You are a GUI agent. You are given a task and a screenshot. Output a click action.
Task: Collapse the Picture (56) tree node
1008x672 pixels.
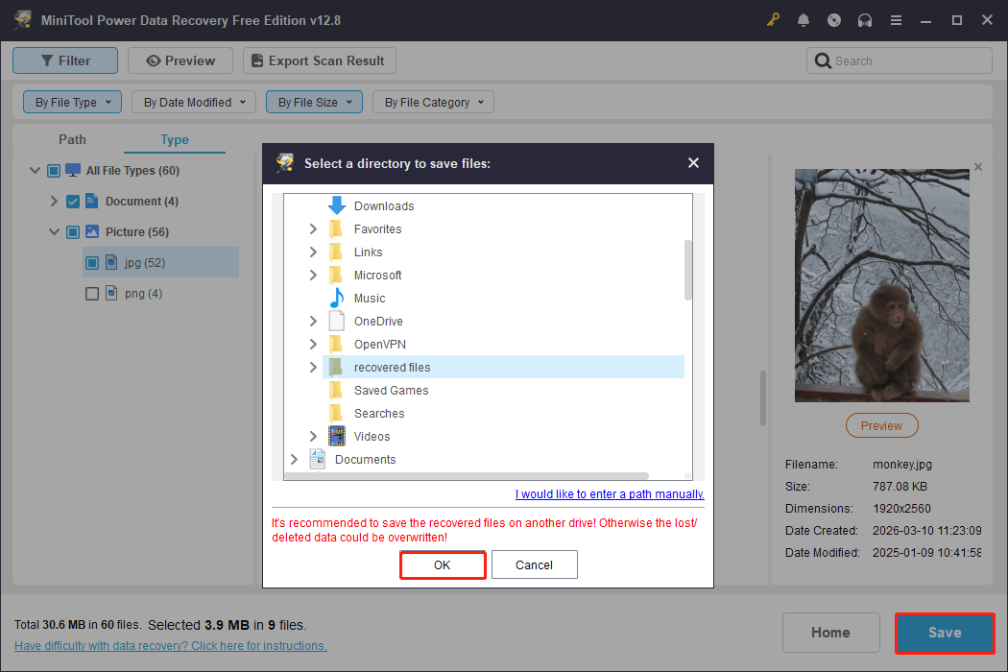pos(55,231)
